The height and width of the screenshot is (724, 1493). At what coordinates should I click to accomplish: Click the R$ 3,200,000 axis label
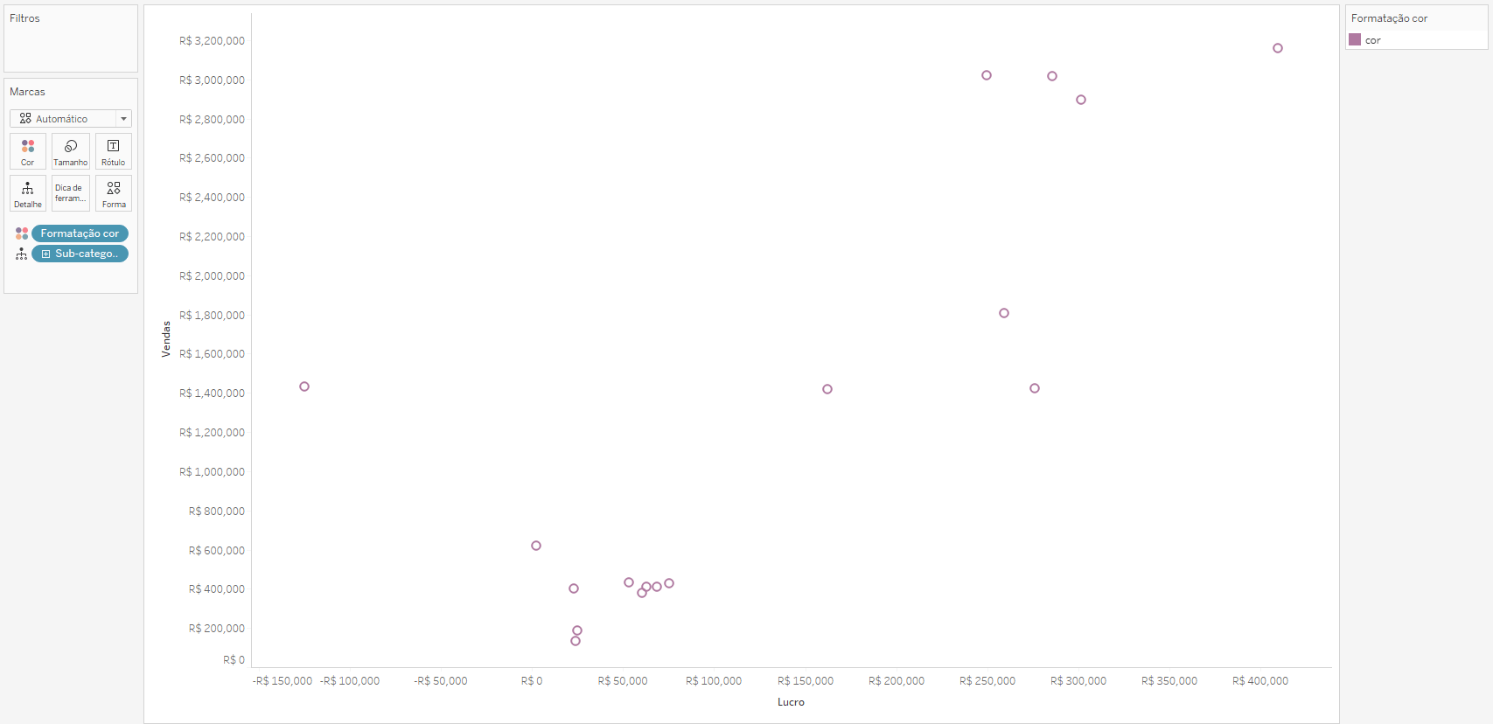212,41
